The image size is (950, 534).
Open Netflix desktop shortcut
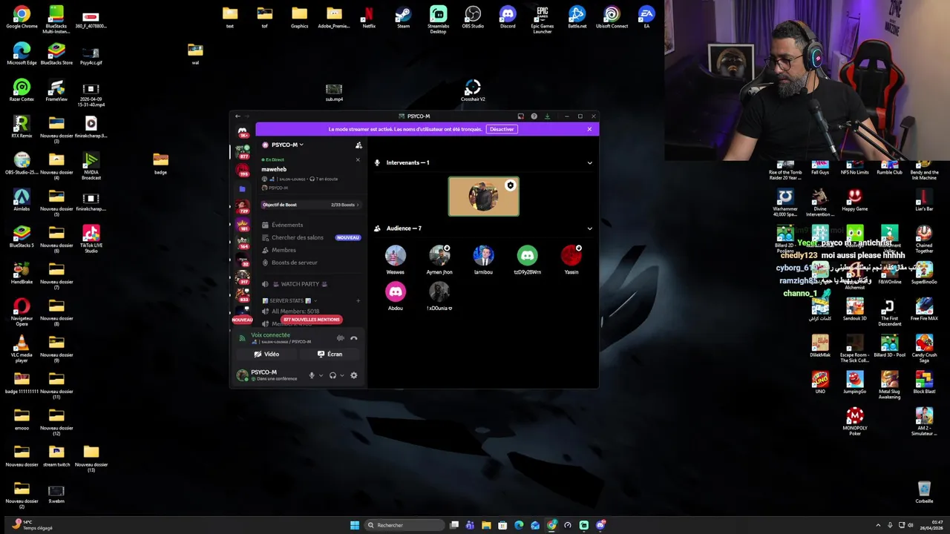tap(369, 17)
